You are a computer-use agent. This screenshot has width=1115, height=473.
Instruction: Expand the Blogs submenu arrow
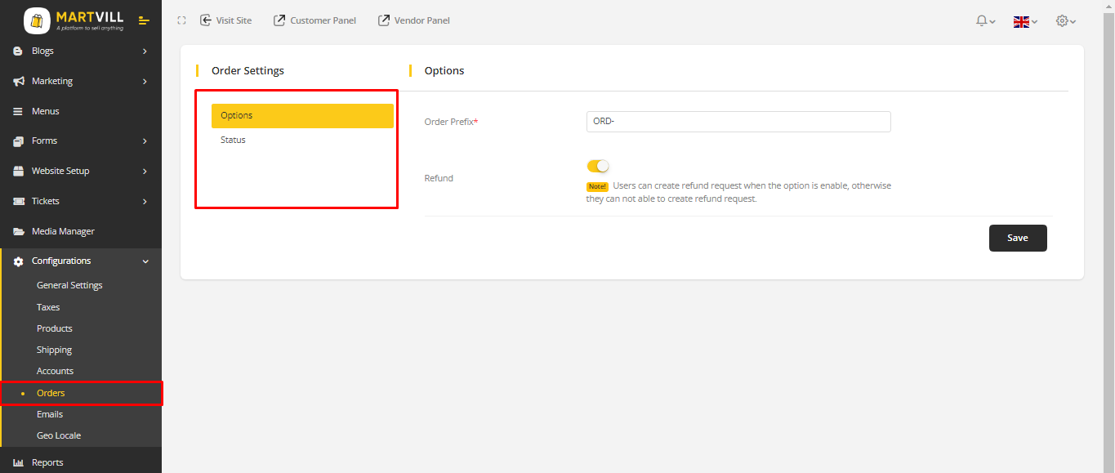coord(145,51)
